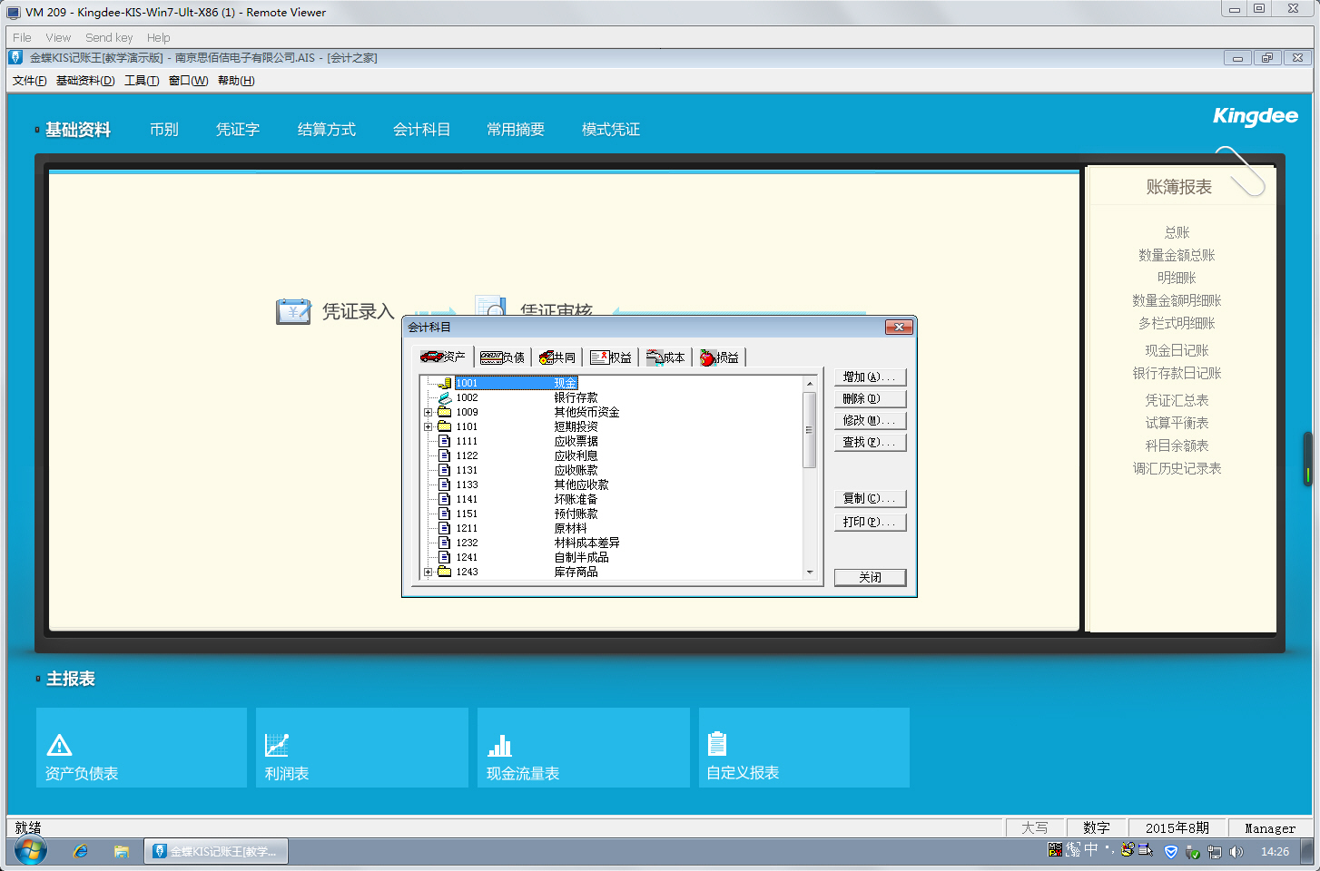The image size is (1320, 871).
Task: Click the account list scrollbar down arrow
Action: (x=810, y=573)
